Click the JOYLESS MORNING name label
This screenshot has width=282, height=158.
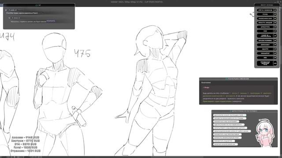pos(265,41)
